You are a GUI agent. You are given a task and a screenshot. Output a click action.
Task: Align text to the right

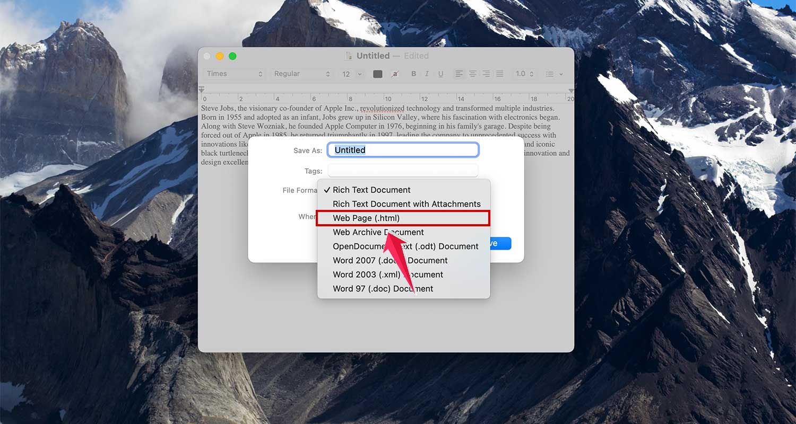pos(486,74)
